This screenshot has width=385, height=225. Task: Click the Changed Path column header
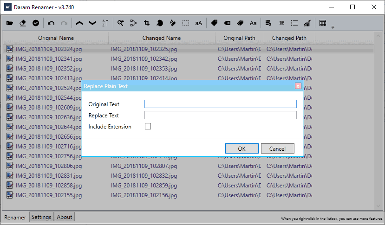click(x=289, y=38)
